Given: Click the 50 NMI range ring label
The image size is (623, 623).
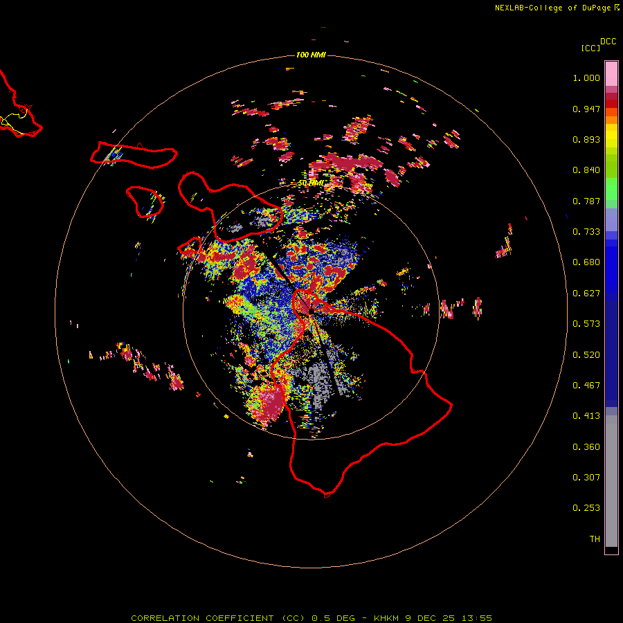Looking at the screenshot, I should pos(311,183).
